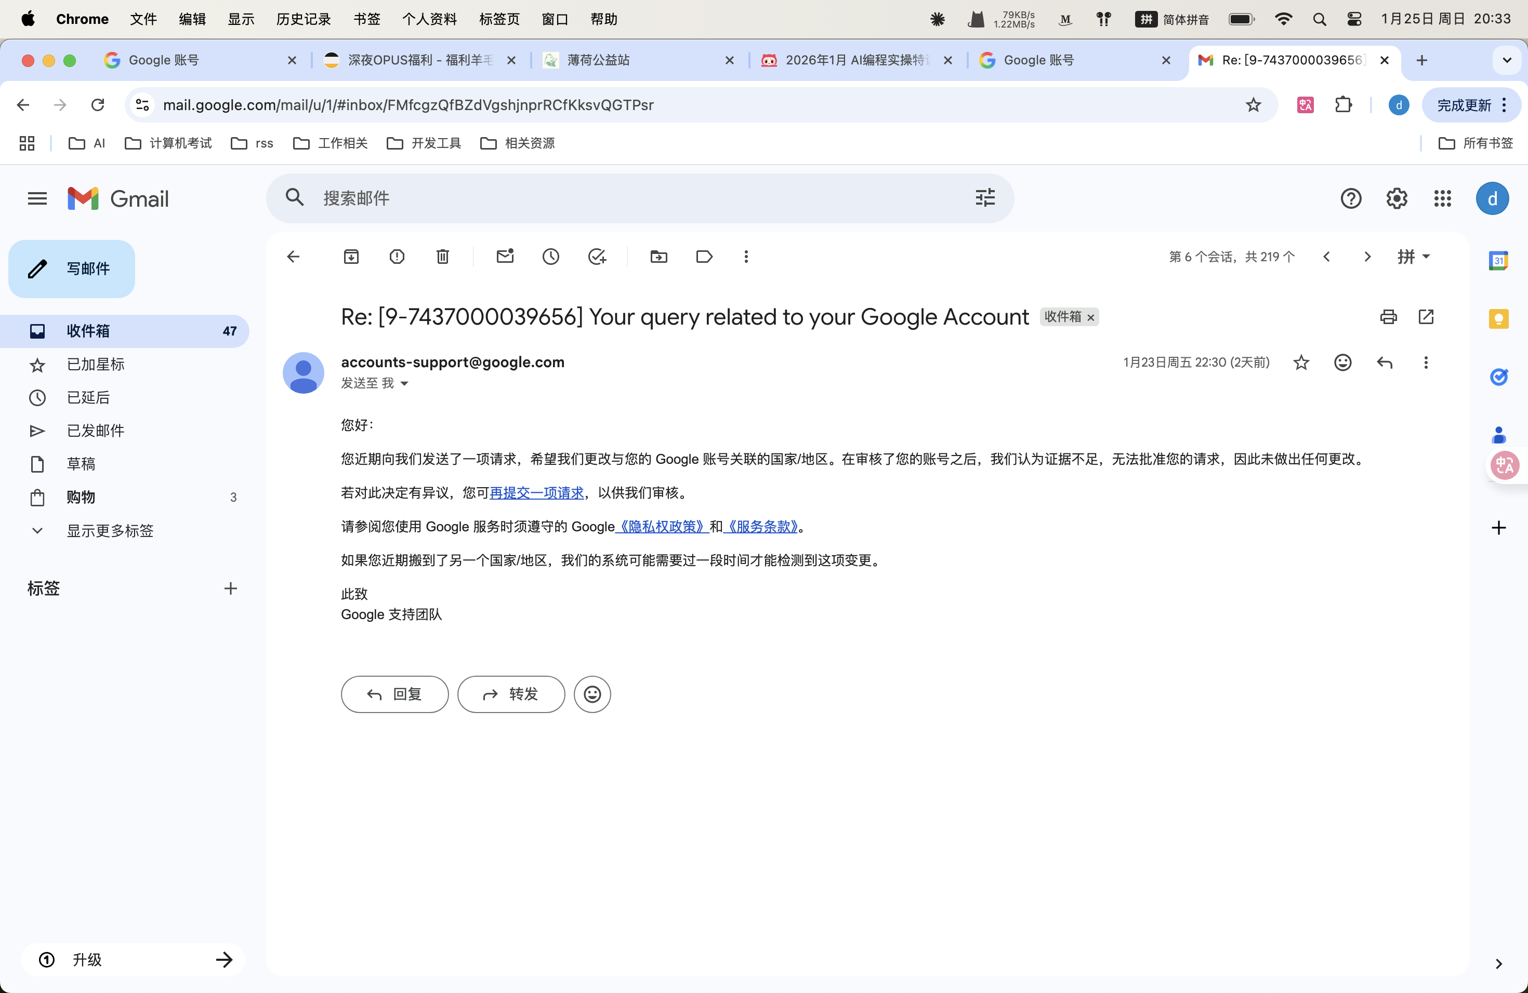Open the 再提交一项请求 link

pyautogui.click(x=537, y=493)
